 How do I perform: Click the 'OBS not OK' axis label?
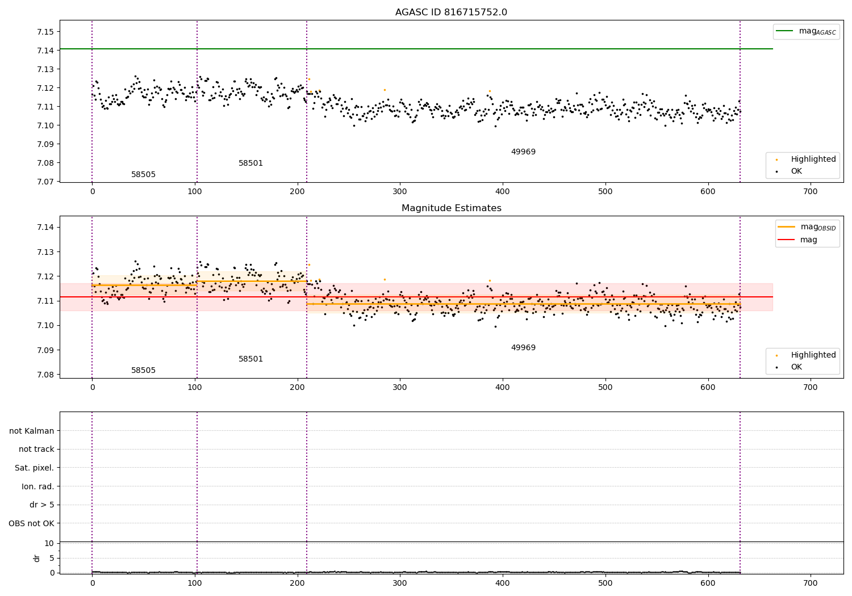pyautogui.click(x=31, y=524)
